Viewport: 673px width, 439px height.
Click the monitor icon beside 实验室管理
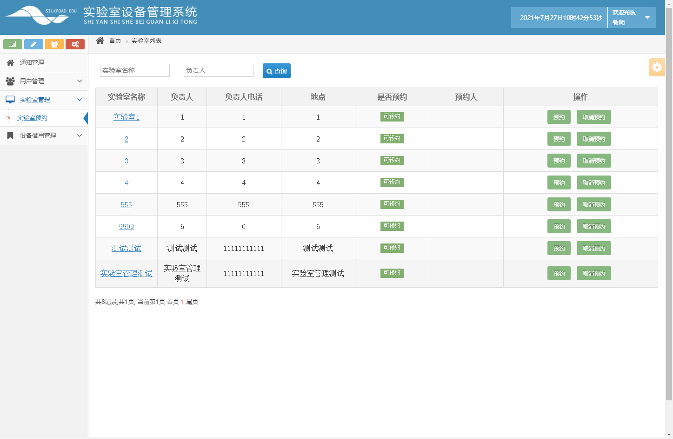[x=10, y=99]
